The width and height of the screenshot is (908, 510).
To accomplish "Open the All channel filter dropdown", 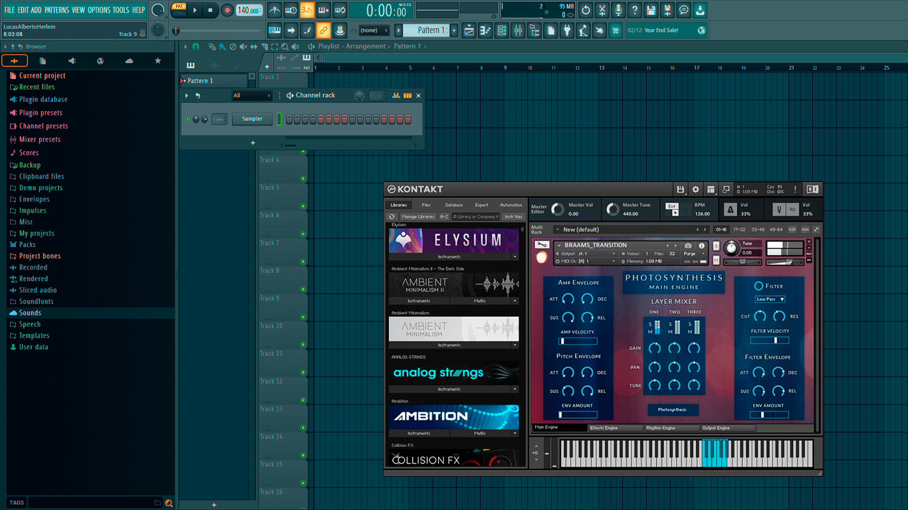I will [251, 96].
